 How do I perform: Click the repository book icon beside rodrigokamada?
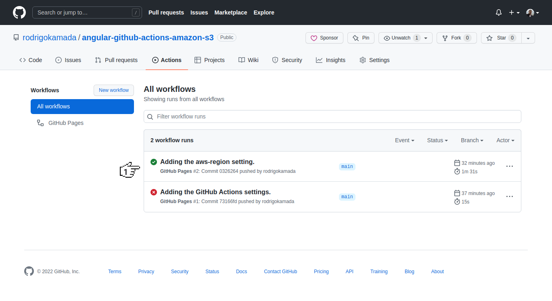(x=16, y=37)
